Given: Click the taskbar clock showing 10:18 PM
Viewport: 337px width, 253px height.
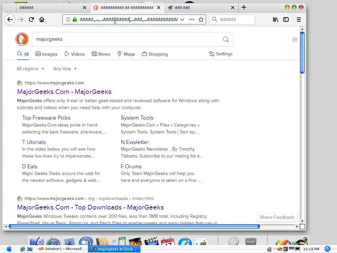Looking at the screenshot, I should [311, 249].
